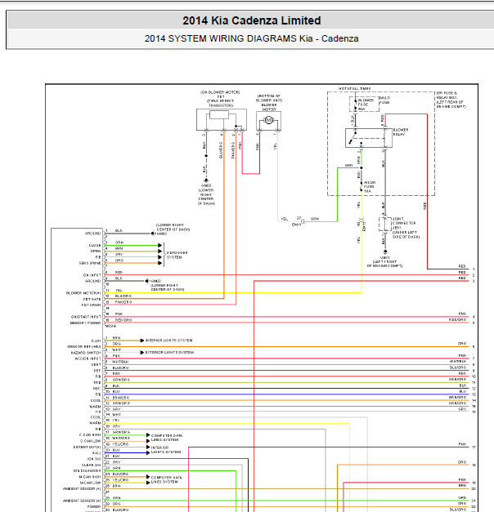Click the 'BLOWER MOTOR (+)' pin label

[83, 293]
